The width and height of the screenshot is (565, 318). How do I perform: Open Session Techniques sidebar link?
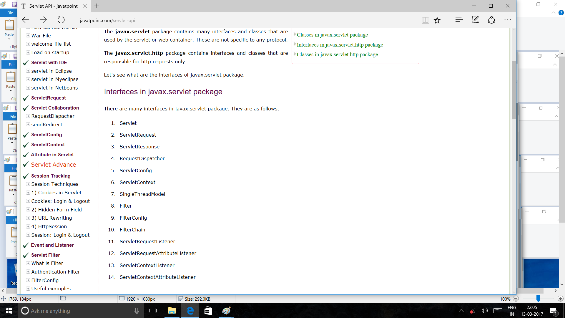click(x=55, y=184)
